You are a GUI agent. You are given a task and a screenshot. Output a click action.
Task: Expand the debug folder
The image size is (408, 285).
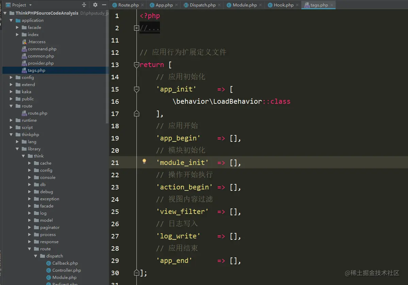[x=29, y=192]
